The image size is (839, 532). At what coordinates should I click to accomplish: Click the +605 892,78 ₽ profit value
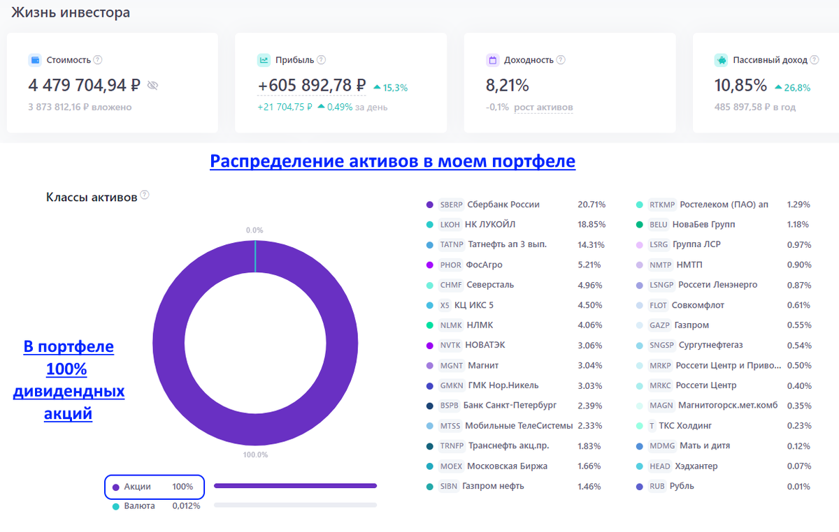[x=312, y=85]
